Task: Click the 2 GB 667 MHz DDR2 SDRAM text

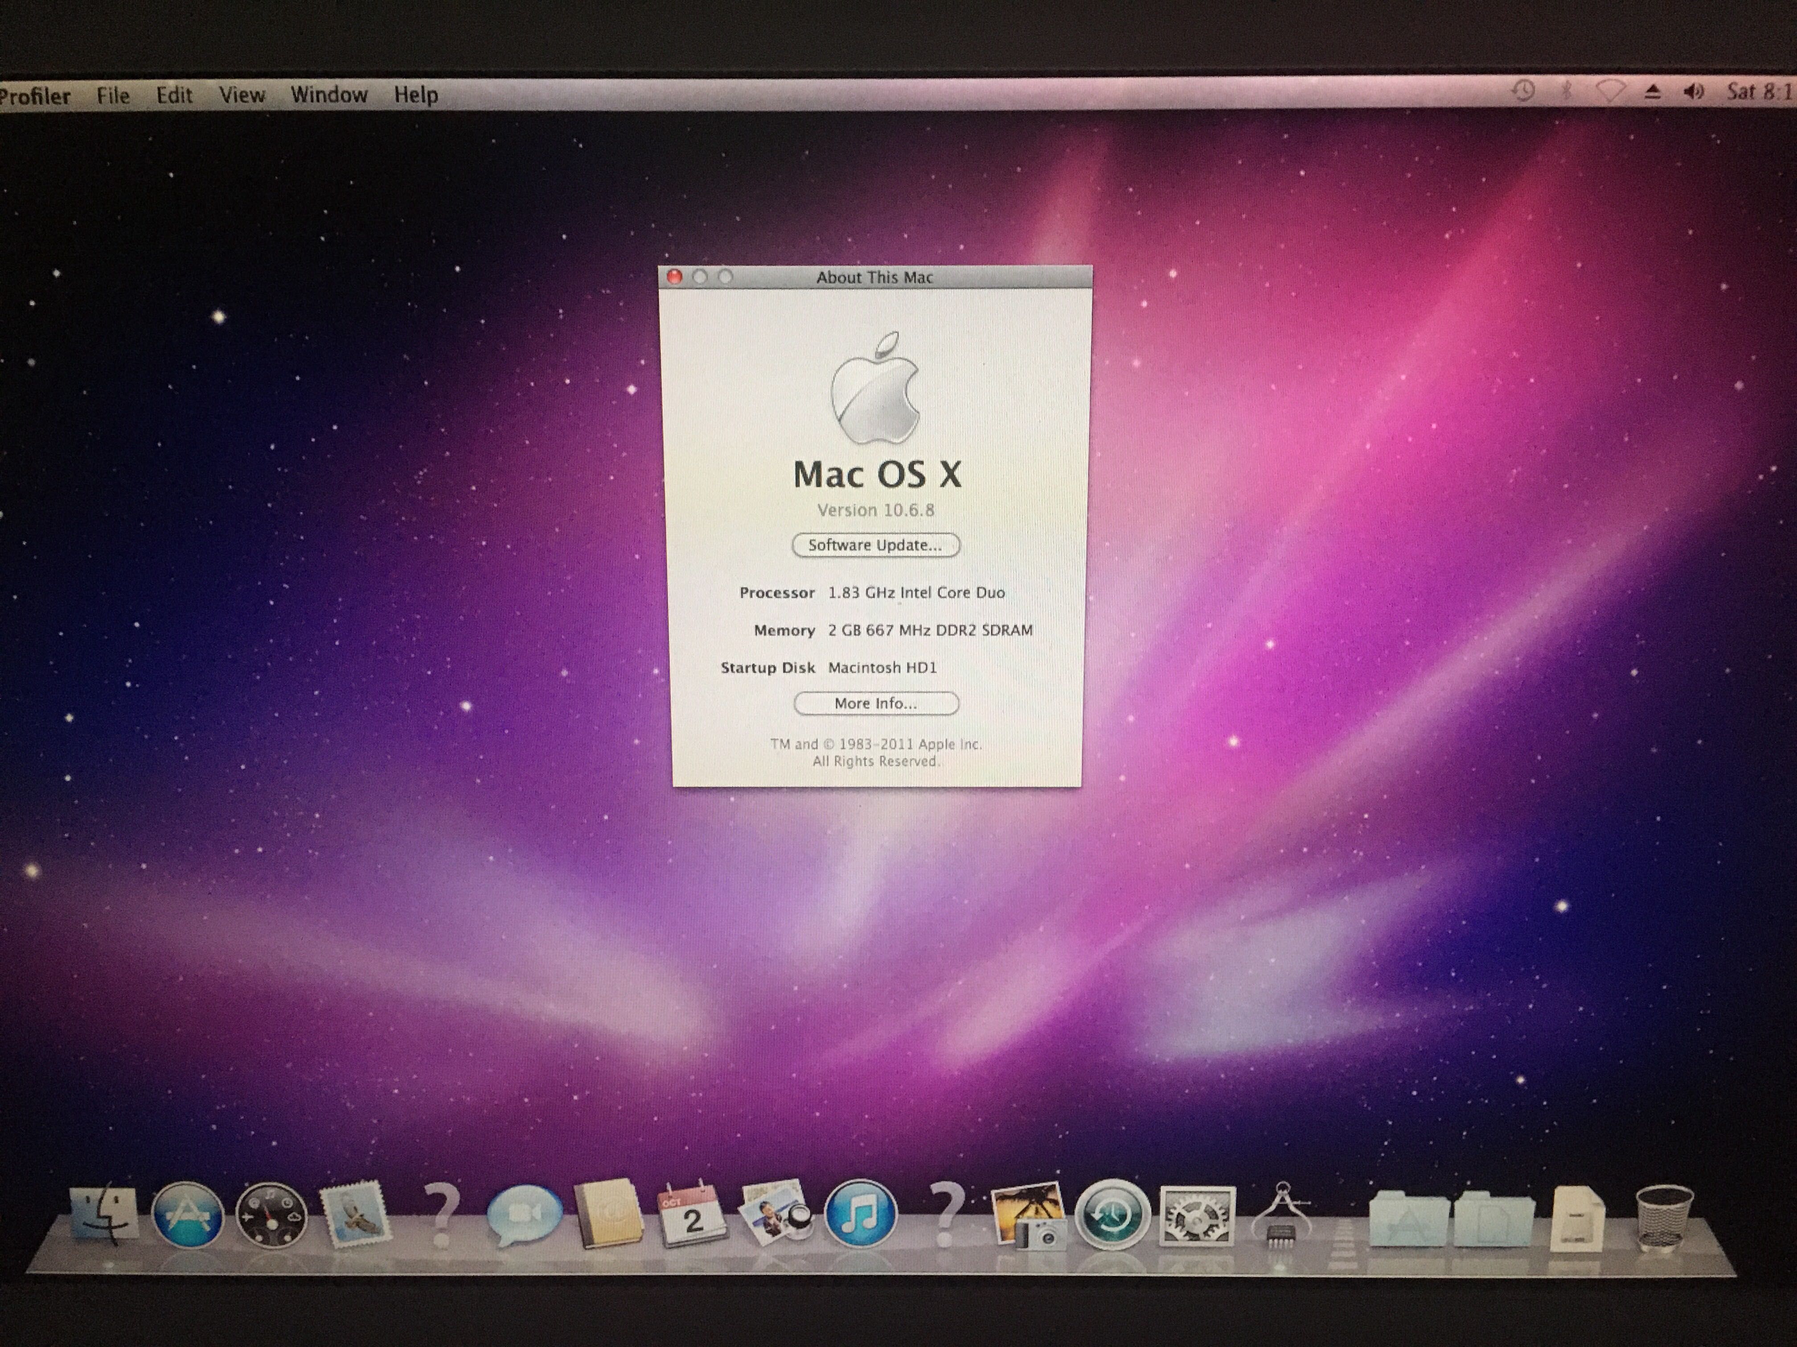Action: tap(930, 630)
